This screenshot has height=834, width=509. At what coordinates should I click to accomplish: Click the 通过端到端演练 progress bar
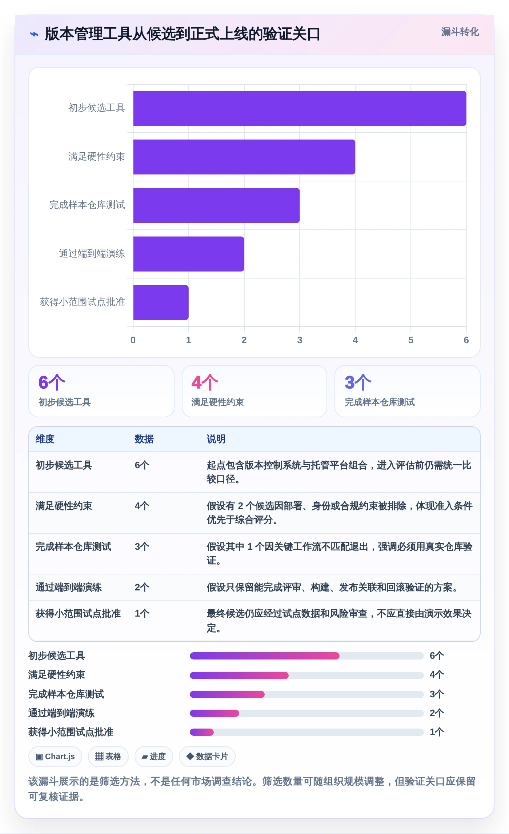[x=307, y=713]
